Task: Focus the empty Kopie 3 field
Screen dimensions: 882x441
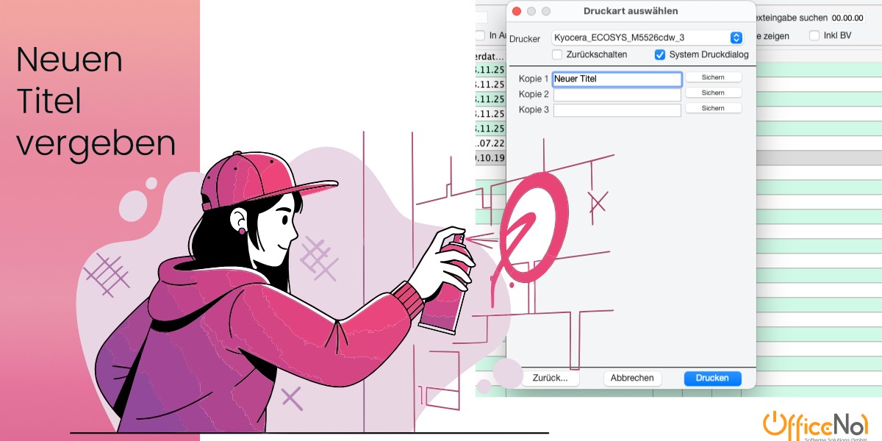Action: pyautogui.click(x=617, y=110)
